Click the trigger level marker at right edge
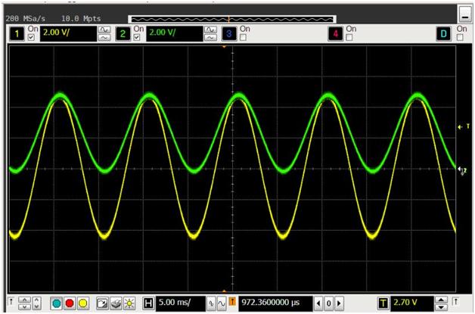This screenshot has width=475, height=314. pyautogui.click(x=464, y=126)
